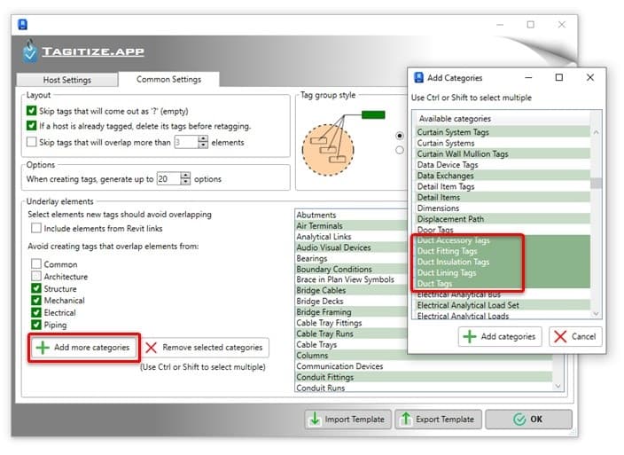This screenshot has width=624, height=455.
Task: Click the tag group style diagram
Action: (343, 142)
